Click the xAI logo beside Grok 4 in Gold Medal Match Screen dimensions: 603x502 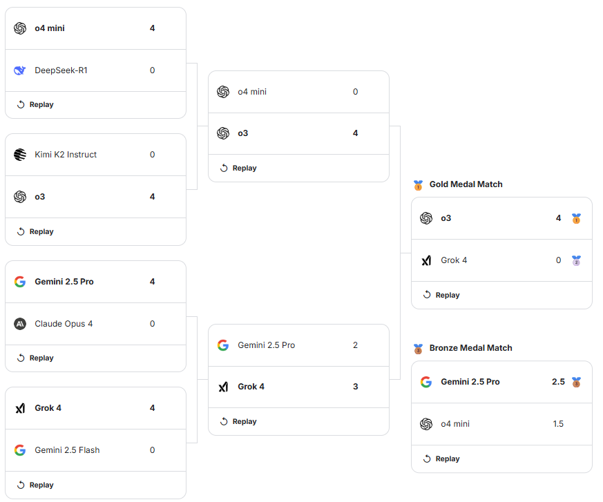coord(426,260)
